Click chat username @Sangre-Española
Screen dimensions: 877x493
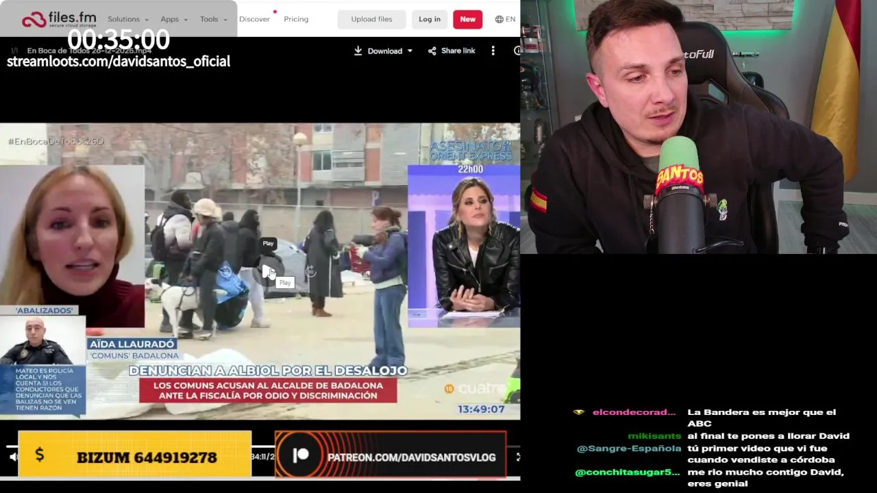click(x=629, y=448)
